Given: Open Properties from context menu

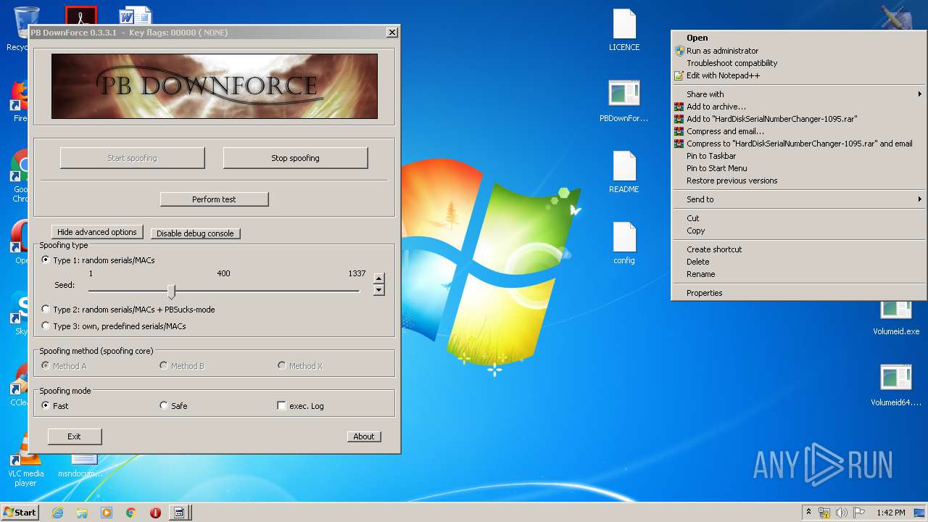Looking at the screenshot, I should tap(798, 293).
